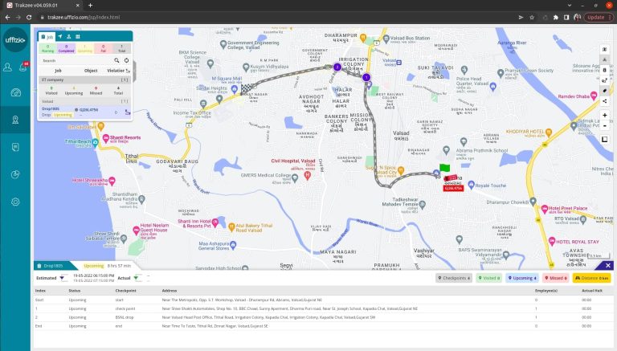The height and width of the screenshot is (351, 617).
Task: Open the reports icon in left sidebar
Action: pyautogui.click(x=15, y=147)
